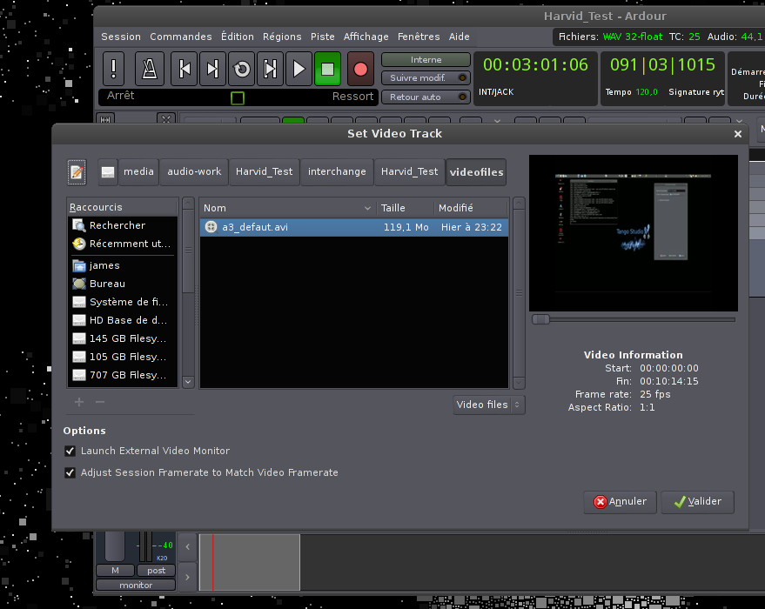The image size is (765, 609).
Task: Toggle loop playback button
Action: pos(241,69)
